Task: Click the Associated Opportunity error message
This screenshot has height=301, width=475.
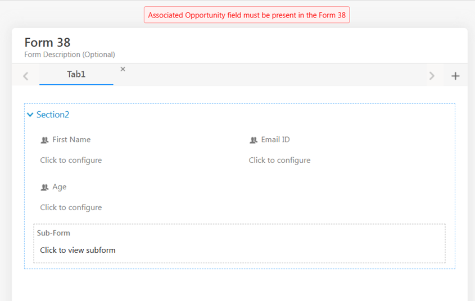Action: tap(247, 15)
